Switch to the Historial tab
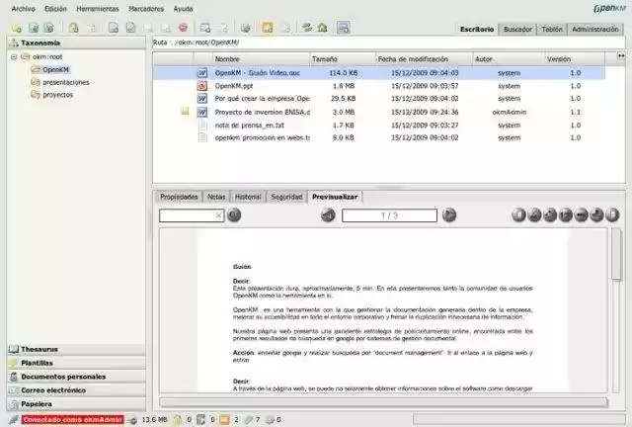This screenshot has width=632, height=427. pyautogui.click(x=248, y=197)
